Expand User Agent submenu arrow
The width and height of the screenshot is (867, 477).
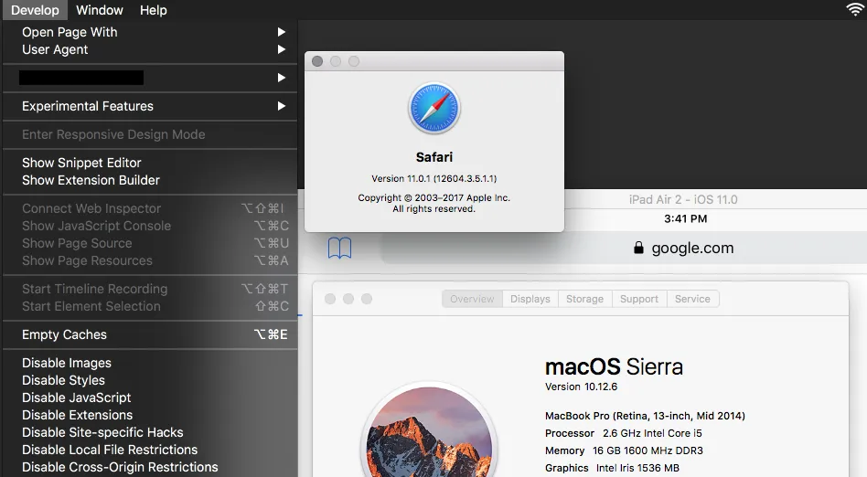282,49
